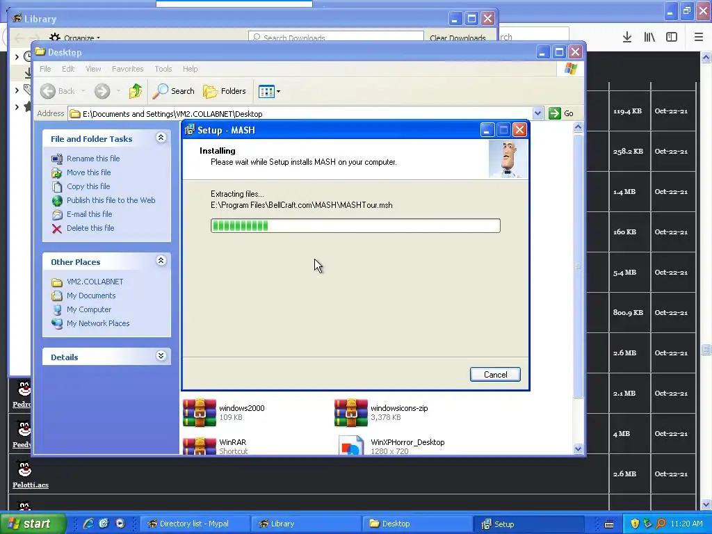Toggle the Folders pane

click(x=225, y=91)
